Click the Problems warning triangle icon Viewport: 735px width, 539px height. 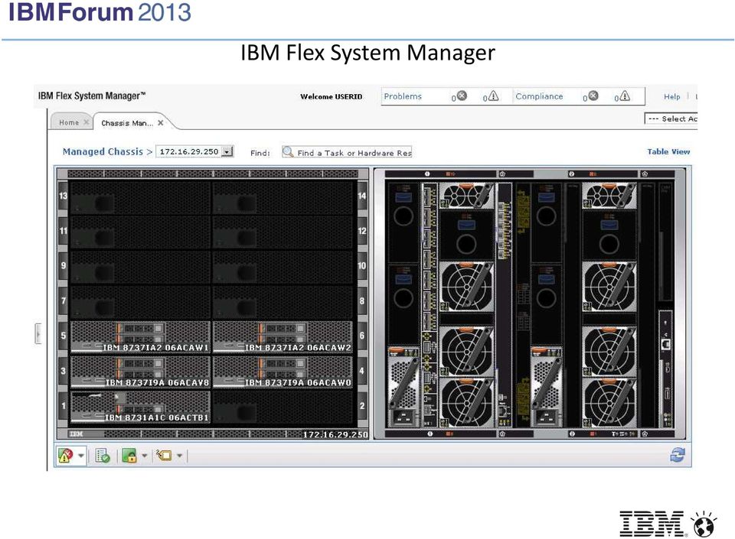(x=493, y=96)
